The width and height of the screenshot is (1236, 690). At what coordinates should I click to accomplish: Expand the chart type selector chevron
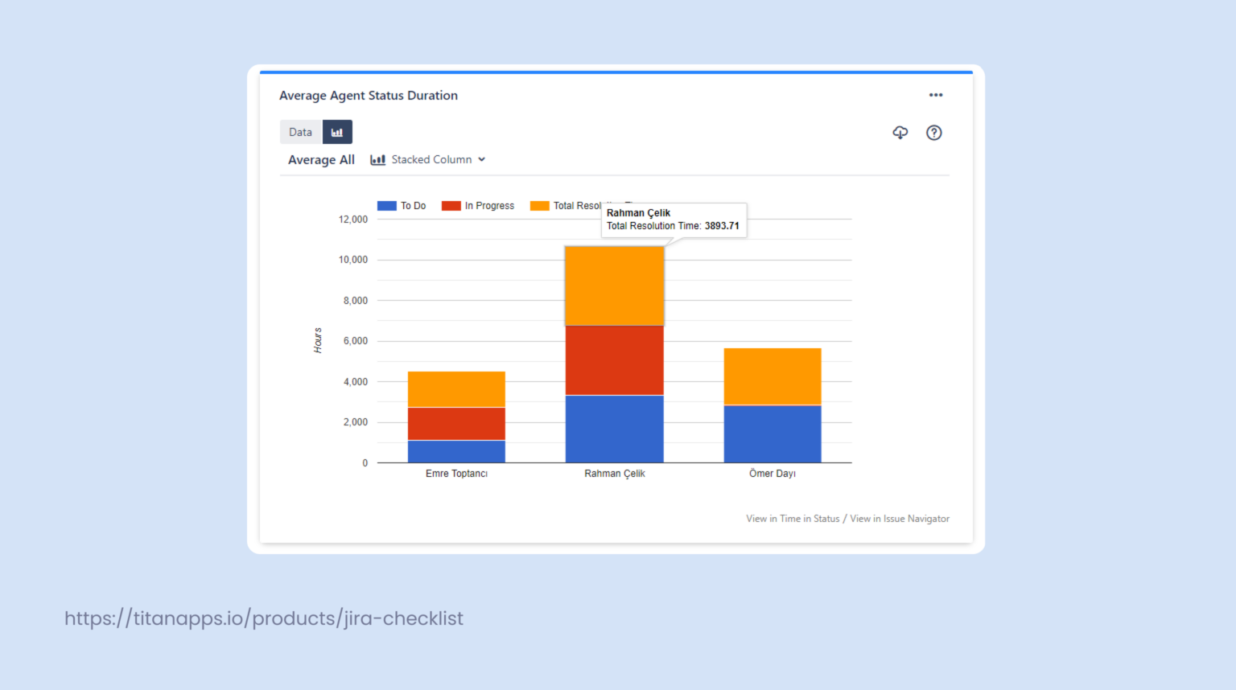coord(481,159)
